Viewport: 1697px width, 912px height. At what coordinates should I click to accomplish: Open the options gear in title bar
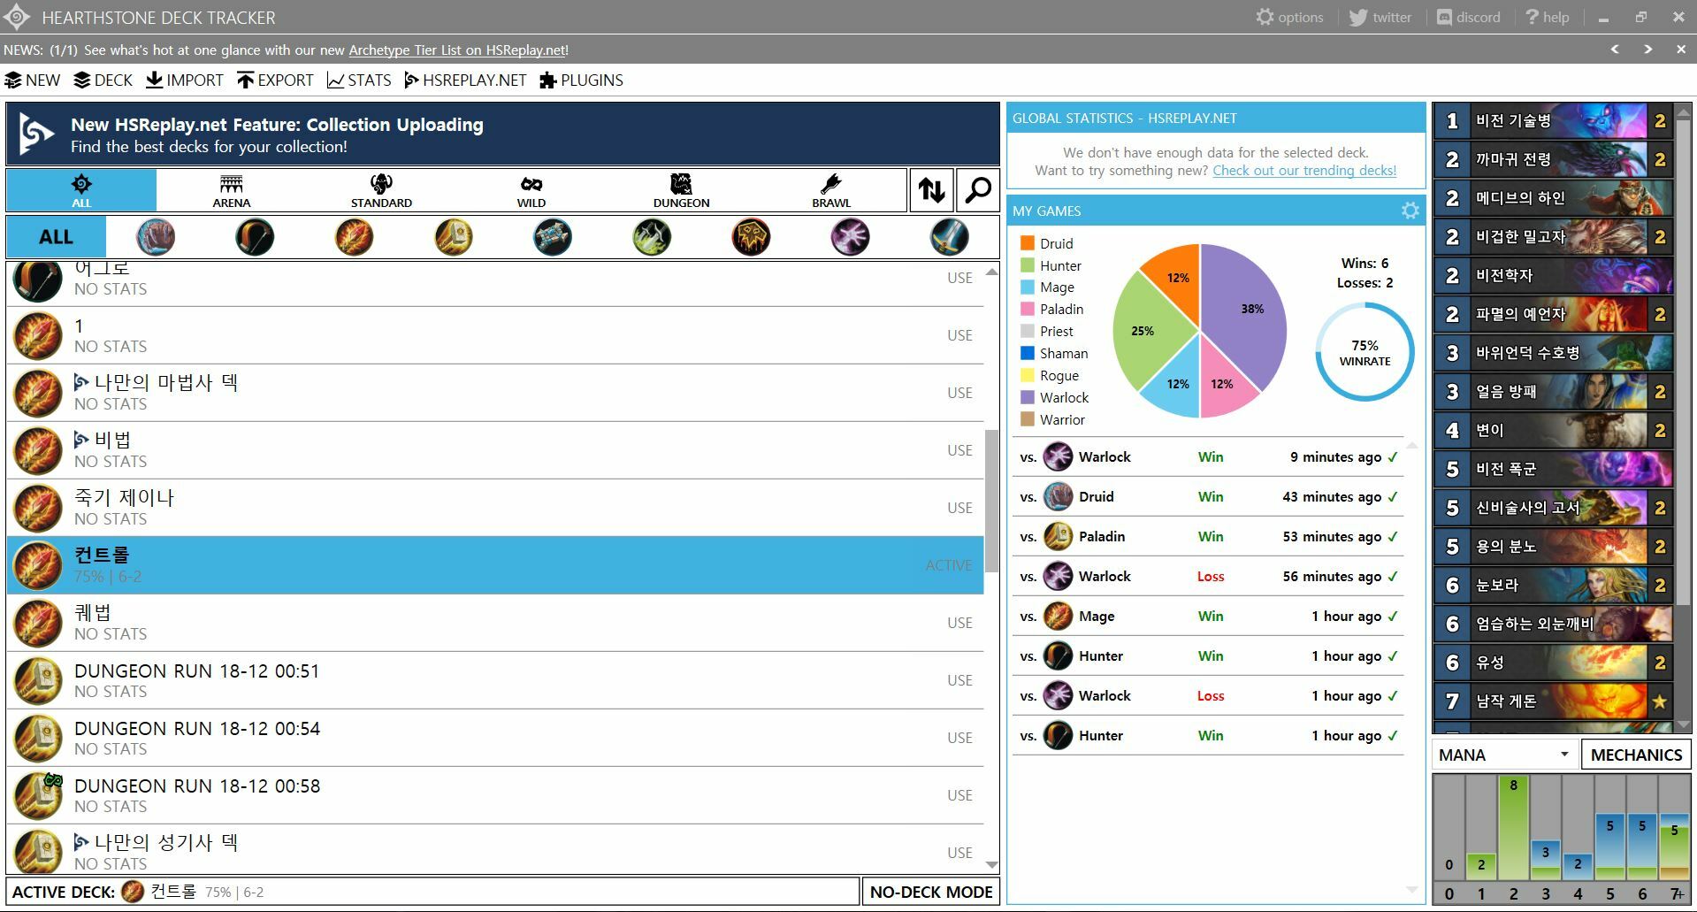click(x=1289, y=17)
